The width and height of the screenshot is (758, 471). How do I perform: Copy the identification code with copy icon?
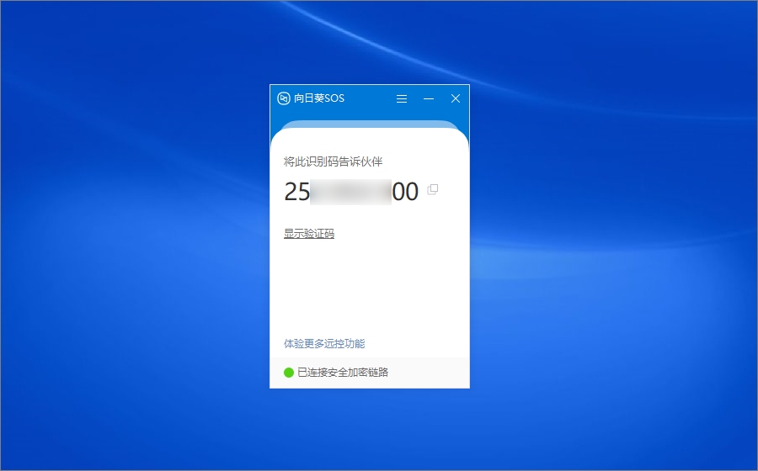coord(433,189)
